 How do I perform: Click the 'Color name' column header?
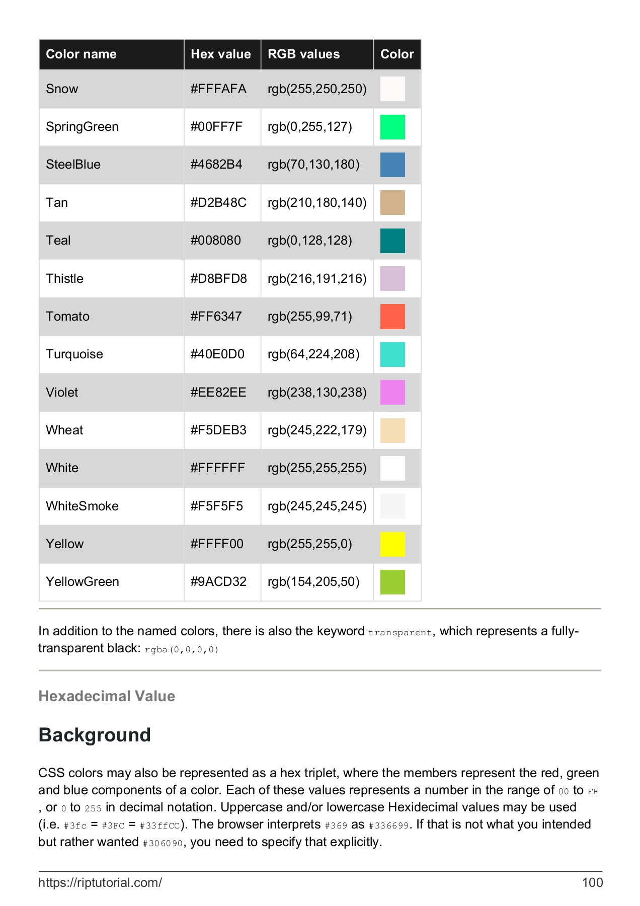pos(81,54)
